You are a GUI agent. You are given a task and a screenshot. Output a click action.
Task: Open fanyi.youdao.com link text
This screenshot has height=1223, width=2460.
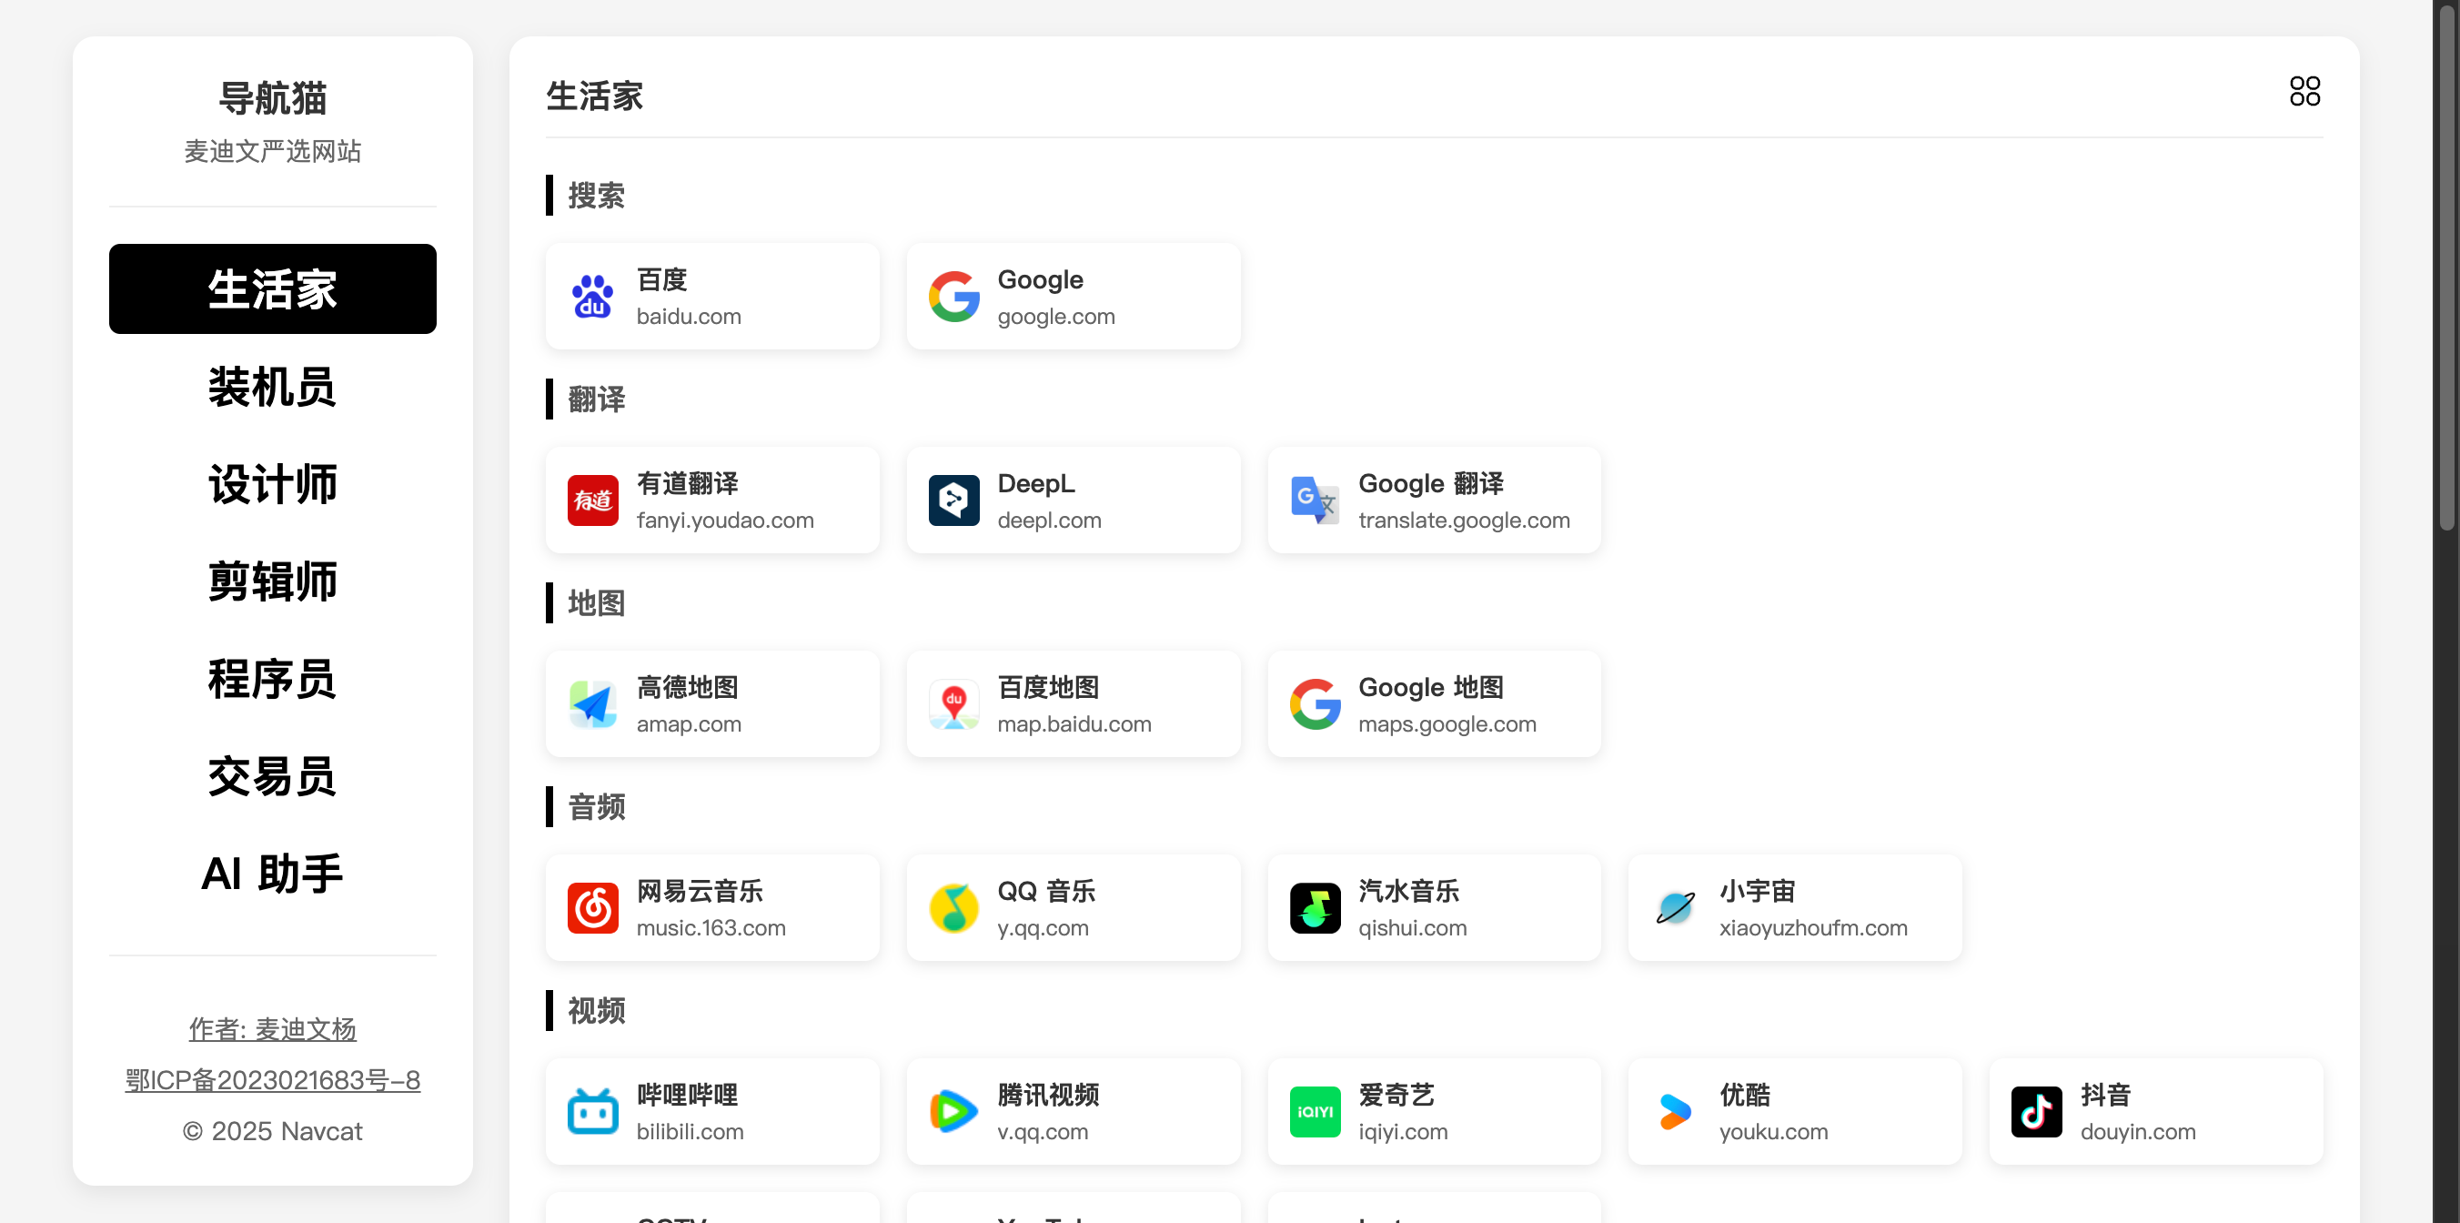(x=725, y=520)
